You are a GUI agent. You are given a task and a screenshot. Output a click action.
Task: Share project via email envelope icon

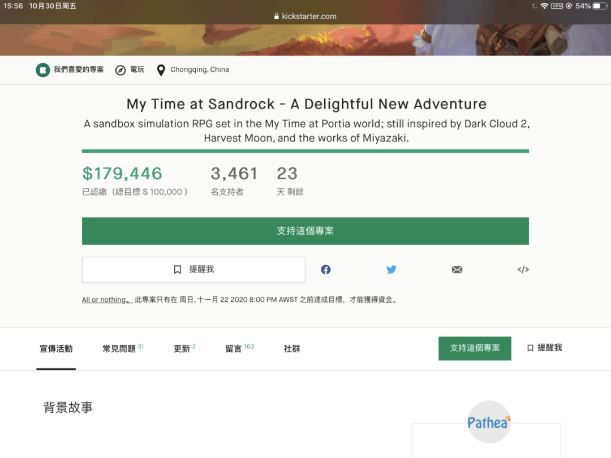coord(457,270)
